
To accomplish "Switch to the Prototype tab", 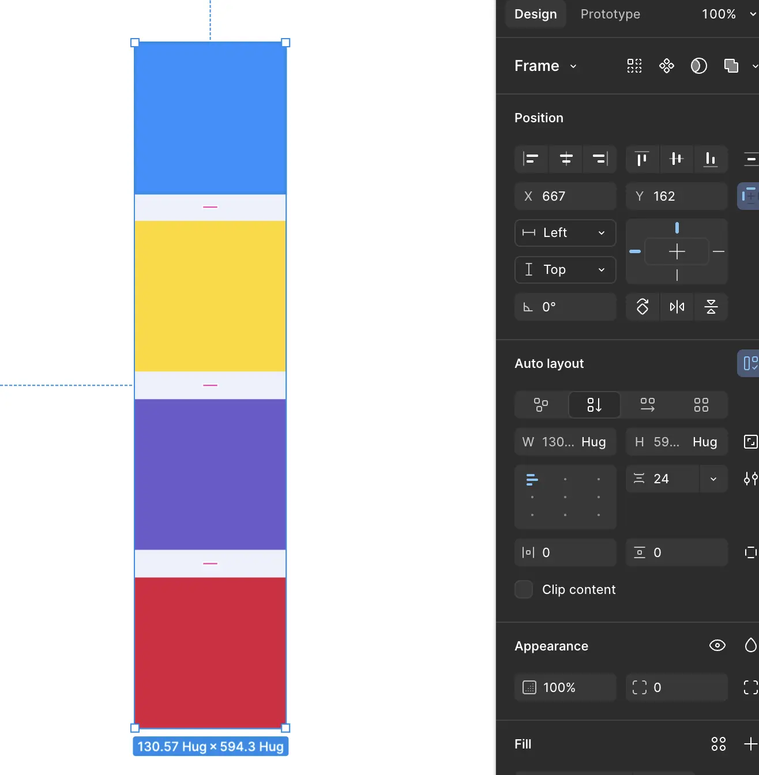I will (610, 14).
